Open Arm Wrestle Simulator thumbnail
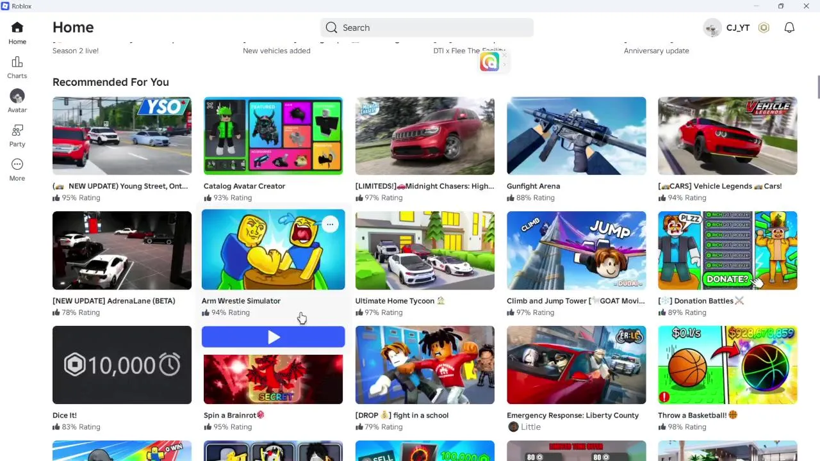820x461 pixels. [x=273, y=250]
